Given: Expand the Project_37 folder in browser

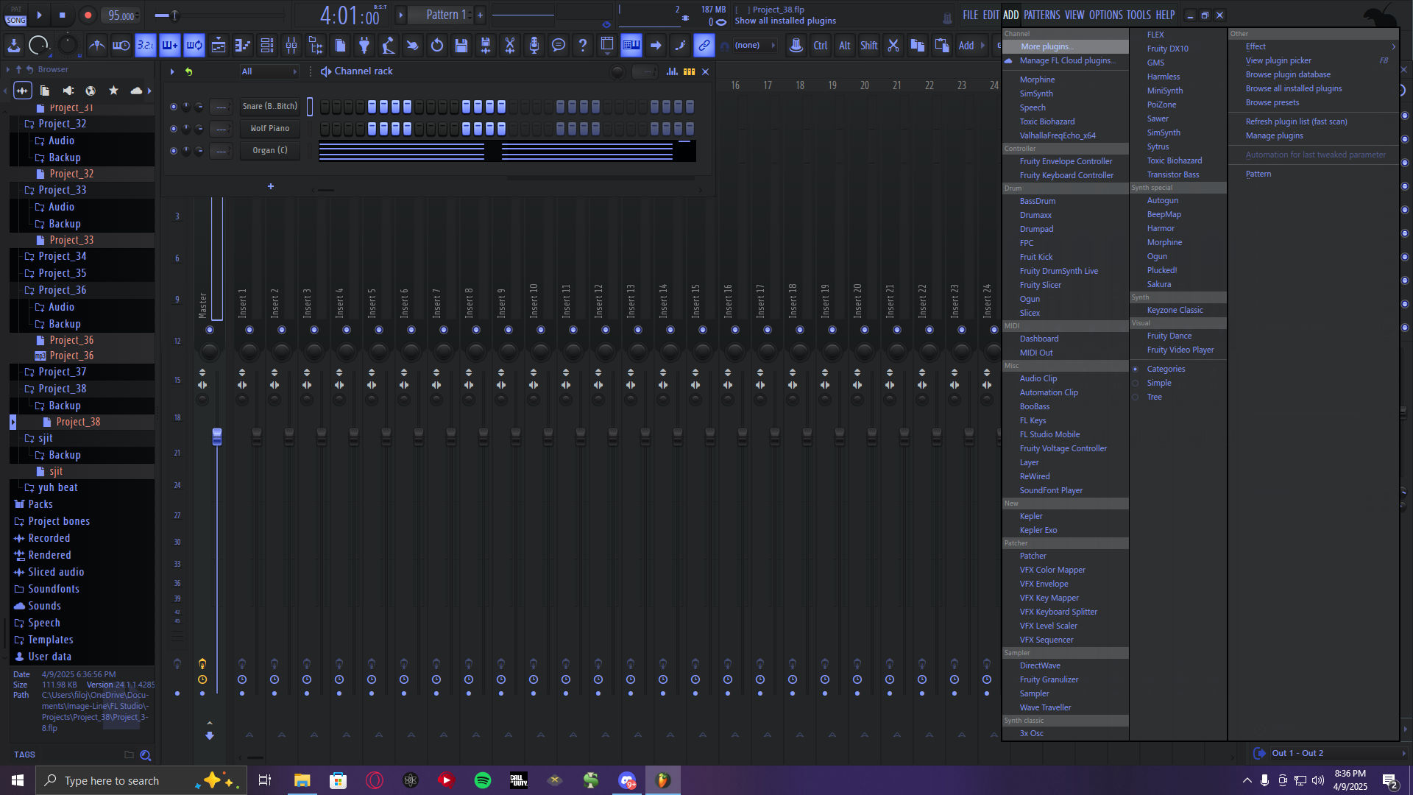Looking at the screenshot, I should point(62,372).
